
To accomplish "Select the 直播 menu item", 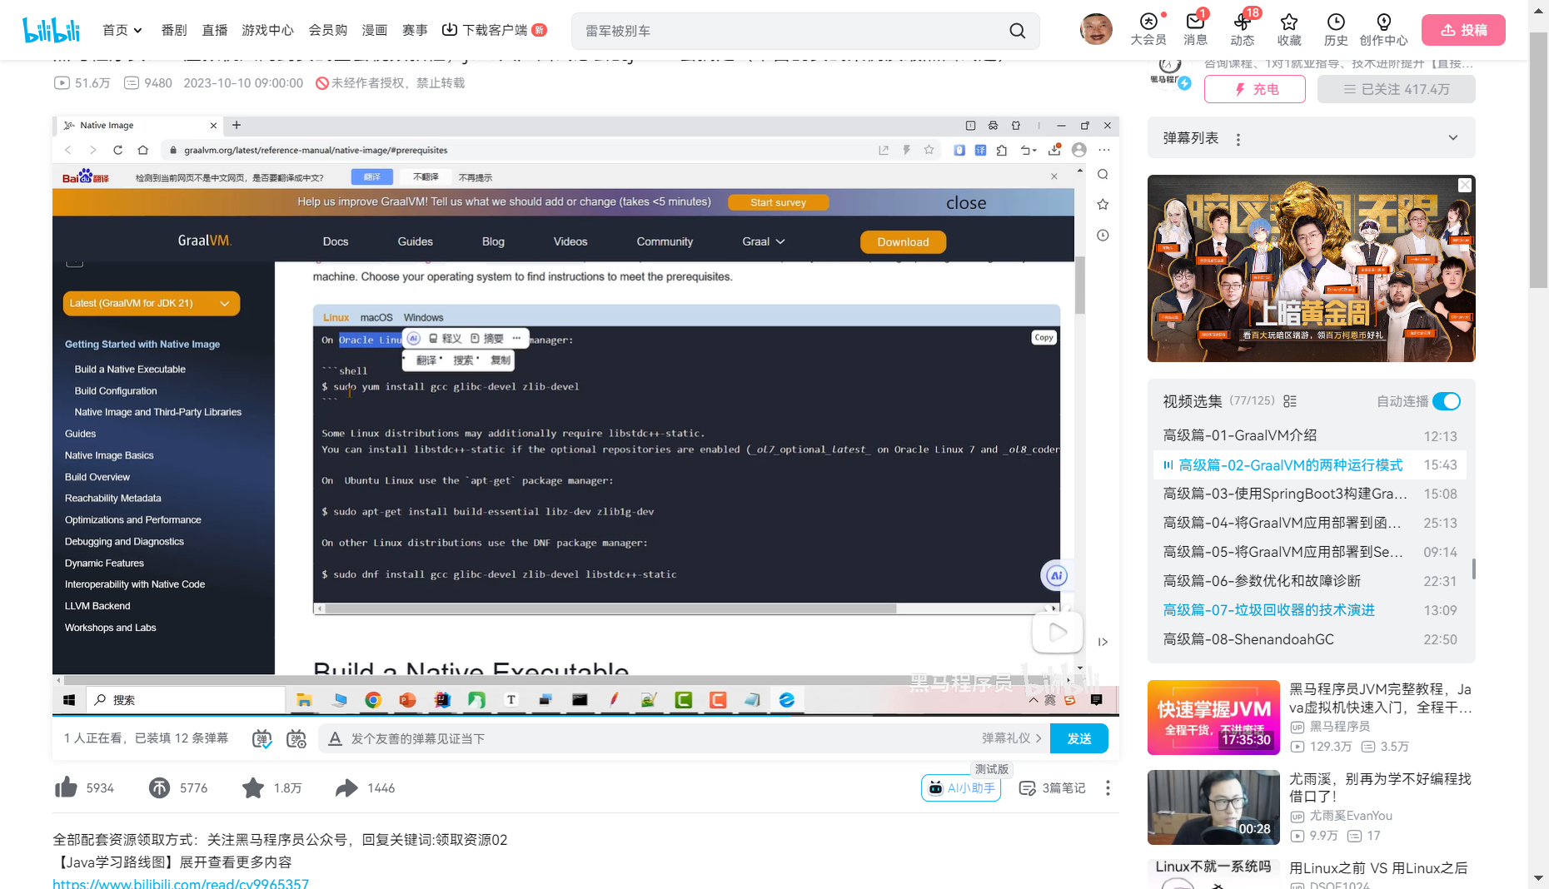I will tap(215, 30).
